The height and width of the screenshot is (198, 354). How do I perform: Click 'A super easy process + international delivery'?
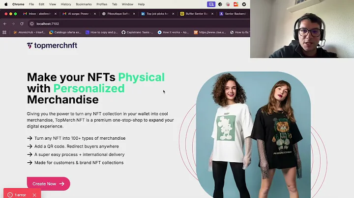[x=80, y=154]
